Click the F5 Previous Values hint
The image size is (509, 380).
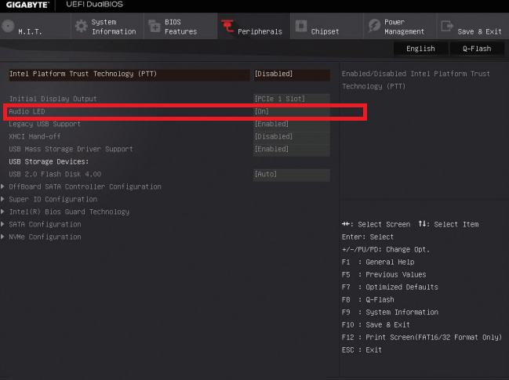[384, 275]
